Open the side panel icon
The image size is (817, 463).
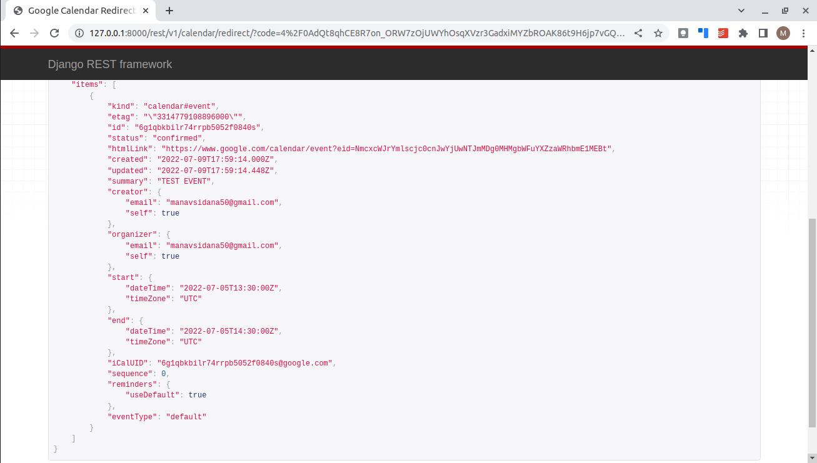tap(763, 33)
